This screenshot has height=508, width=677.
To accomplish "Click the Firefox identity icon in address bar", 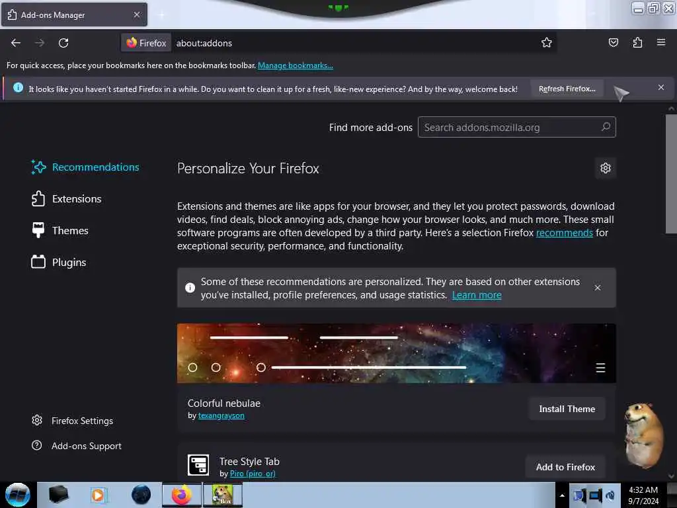I will (146, 43).
